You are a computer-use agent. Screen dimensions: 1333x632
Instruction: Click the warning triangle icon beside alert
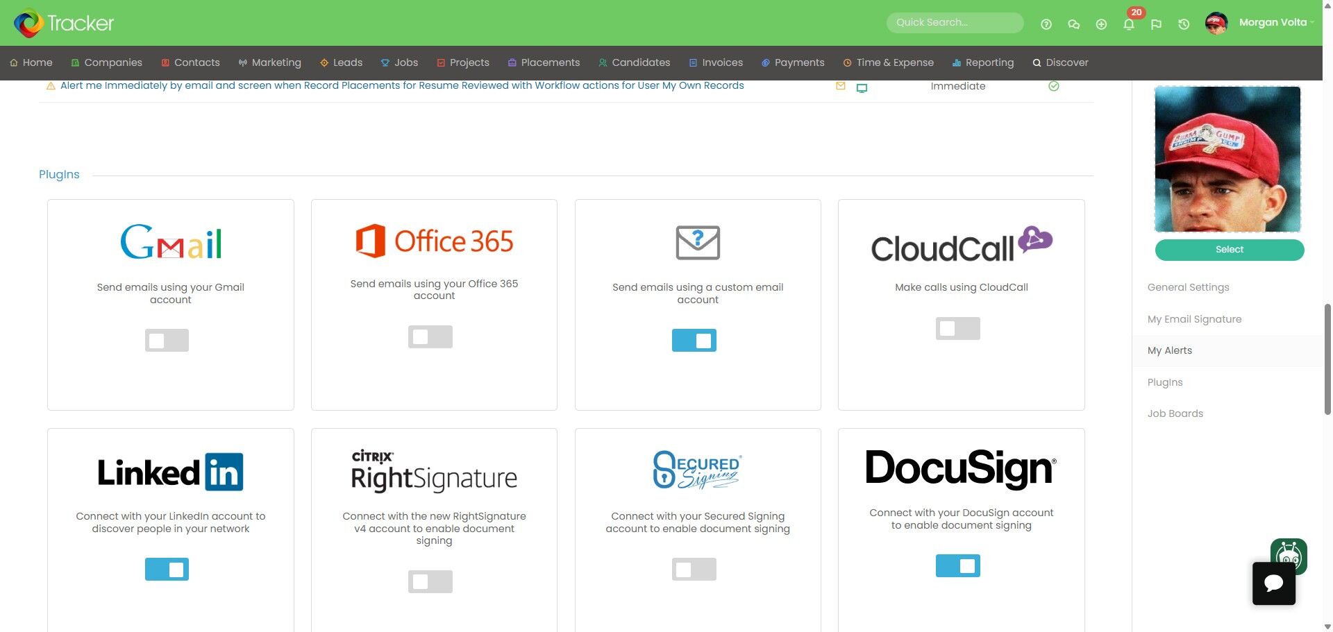click(51, 86)
